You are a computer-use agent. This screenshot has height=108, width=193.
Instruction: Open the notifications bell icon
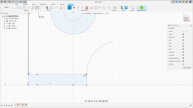coord(183,2)
